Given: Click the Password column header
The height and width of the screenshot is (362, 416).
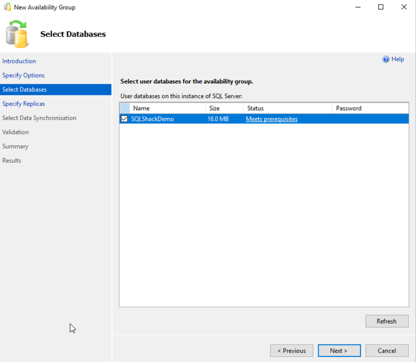Looking at the screenshot, I should (371, 108).
